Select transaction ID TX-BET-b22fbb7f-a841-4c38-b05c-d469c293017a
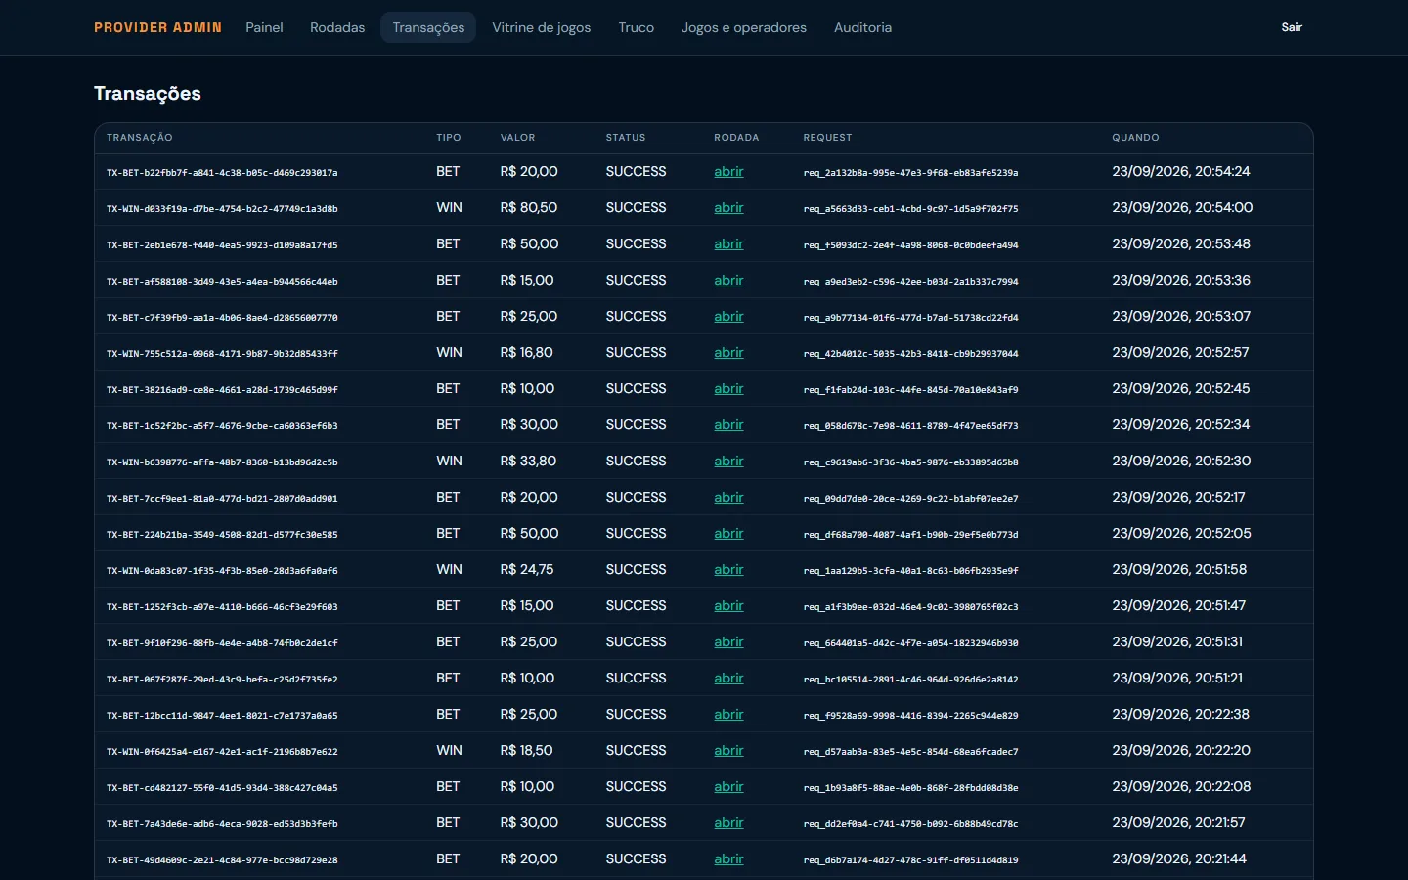 click(x=222, y=173)
